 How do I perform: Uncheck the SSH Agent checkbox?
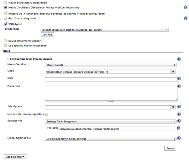(x=5, y=24)
